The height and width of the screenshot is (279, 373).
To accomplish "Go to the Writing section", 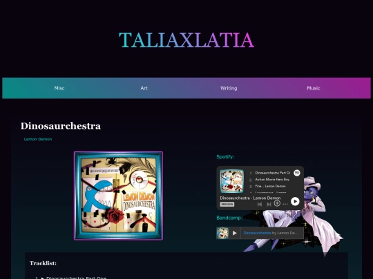I will tap(229, 88).
